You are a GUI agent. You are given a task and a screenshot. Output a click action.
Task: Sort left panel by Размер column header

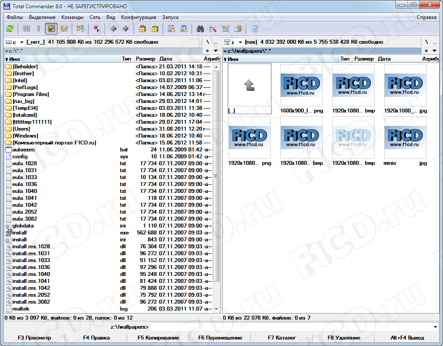click(x=145, y=59)
